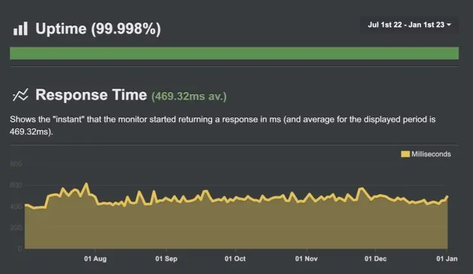473x274 pixels.
Task: Click the green uptime status bar
Action: 234,53
